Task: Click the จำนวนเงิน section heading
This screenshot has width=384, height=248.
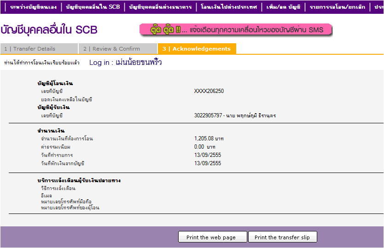Action: [x=51, y=131]
